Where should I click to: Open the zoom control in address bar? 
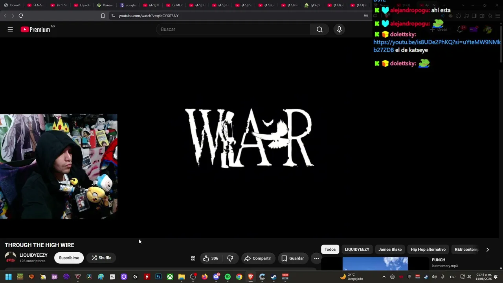point(366,16)
